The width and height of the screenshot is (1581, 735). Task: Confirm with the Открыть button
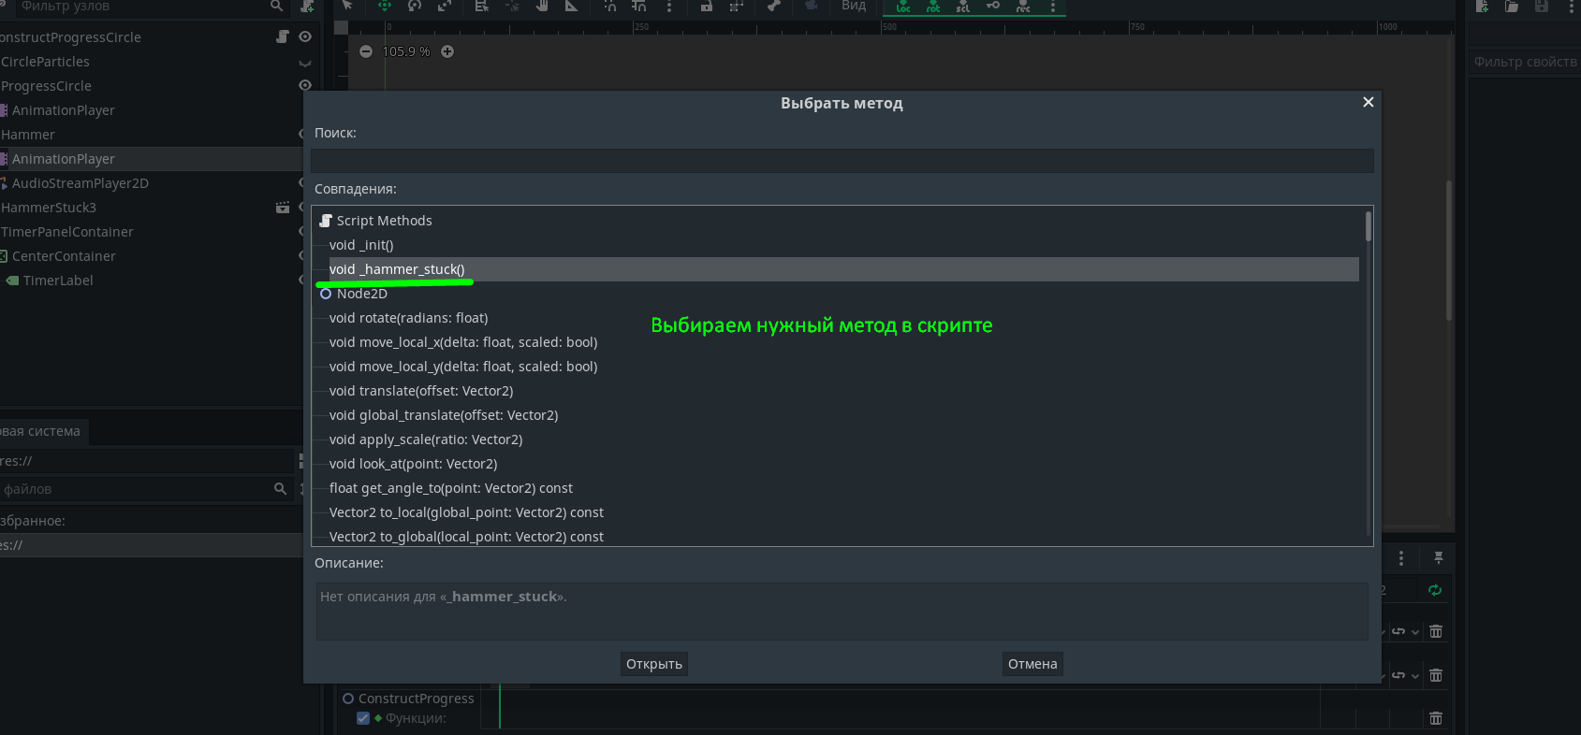pyautogui.click(x=654, y=664)
